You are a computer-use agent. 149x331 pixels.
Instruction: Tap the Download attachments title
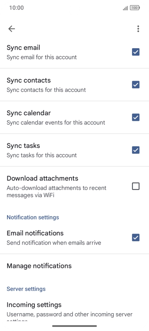(42, 178)
